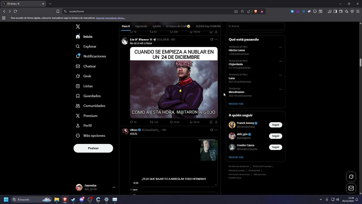This screenshot has width=362, height=204.
Task: Open Zeyondax account menu dots
Action: [x=114, y=187]
